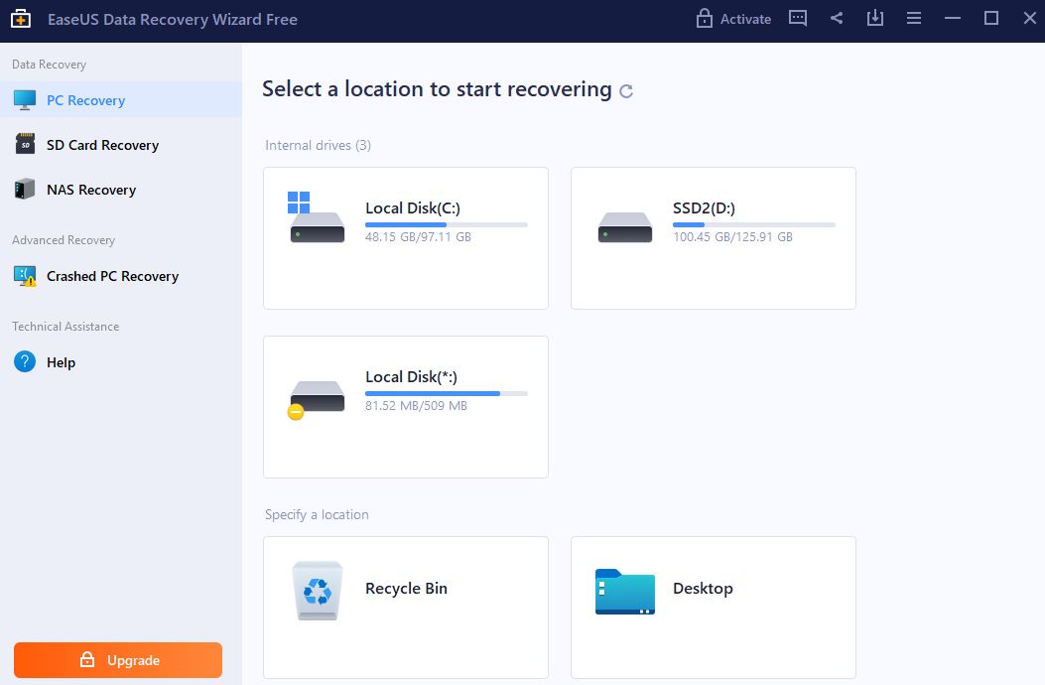Click the SD card icon in sidebar
This screenshot has height=685, width=1045.
coord(25,144)
